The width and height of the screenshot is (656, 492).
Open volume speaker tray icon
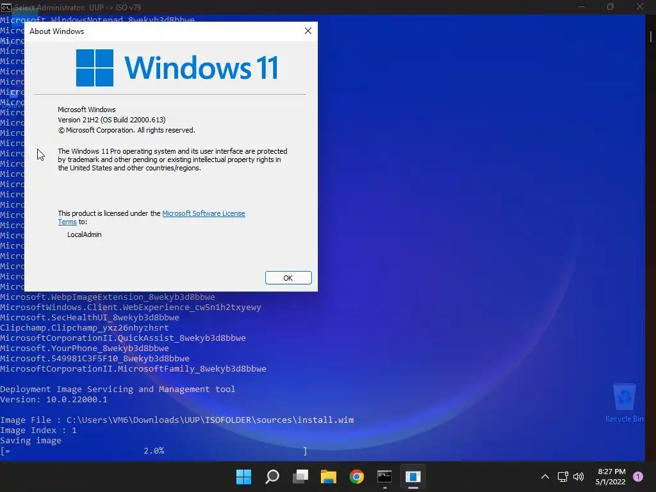pyautogui.click(x=578, y=477)
